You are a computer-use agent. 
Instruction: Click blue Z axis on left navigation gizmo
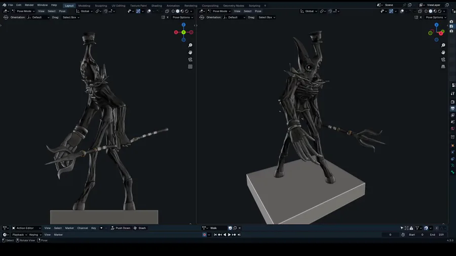click(x=183, y=25)
